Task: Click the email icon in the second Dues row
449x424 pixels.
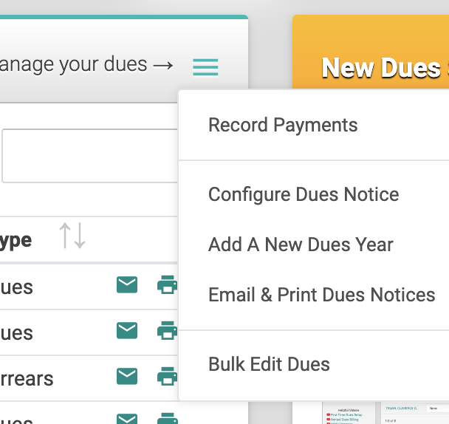Action: pos(127,331)
